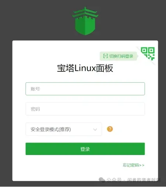Click the 公众号 闲者的贤者时刻 watermark text

pos(133,180)
